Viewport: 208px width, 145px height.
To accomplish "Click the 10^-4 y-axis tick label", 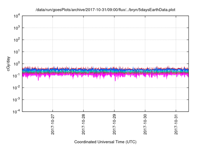I will click(x=16, y=112).
